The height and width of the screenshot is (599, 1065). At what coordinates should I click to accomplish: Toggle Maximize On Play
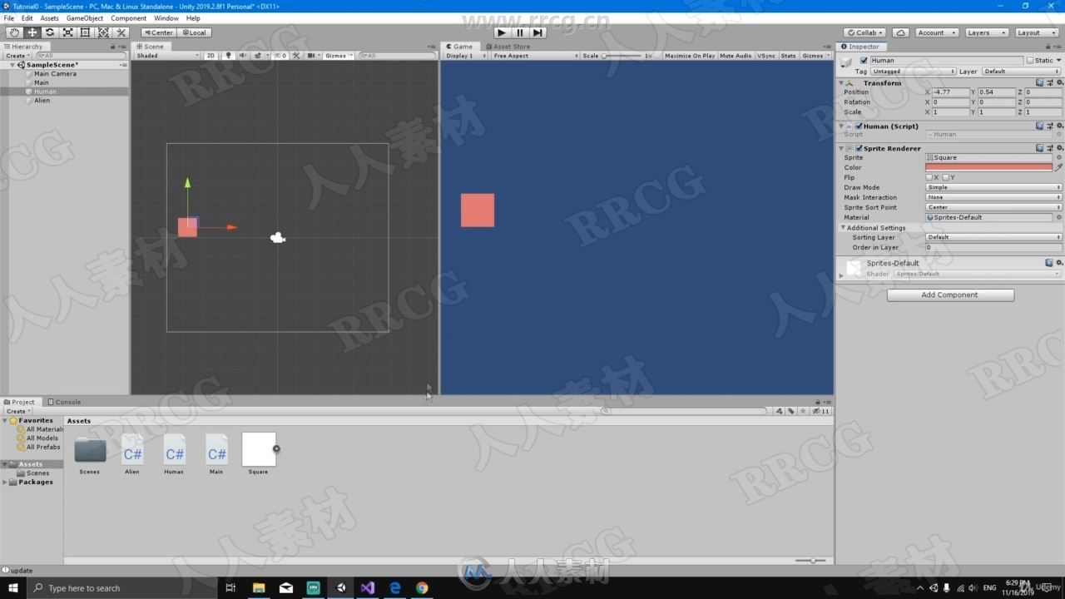coord(690,56)
